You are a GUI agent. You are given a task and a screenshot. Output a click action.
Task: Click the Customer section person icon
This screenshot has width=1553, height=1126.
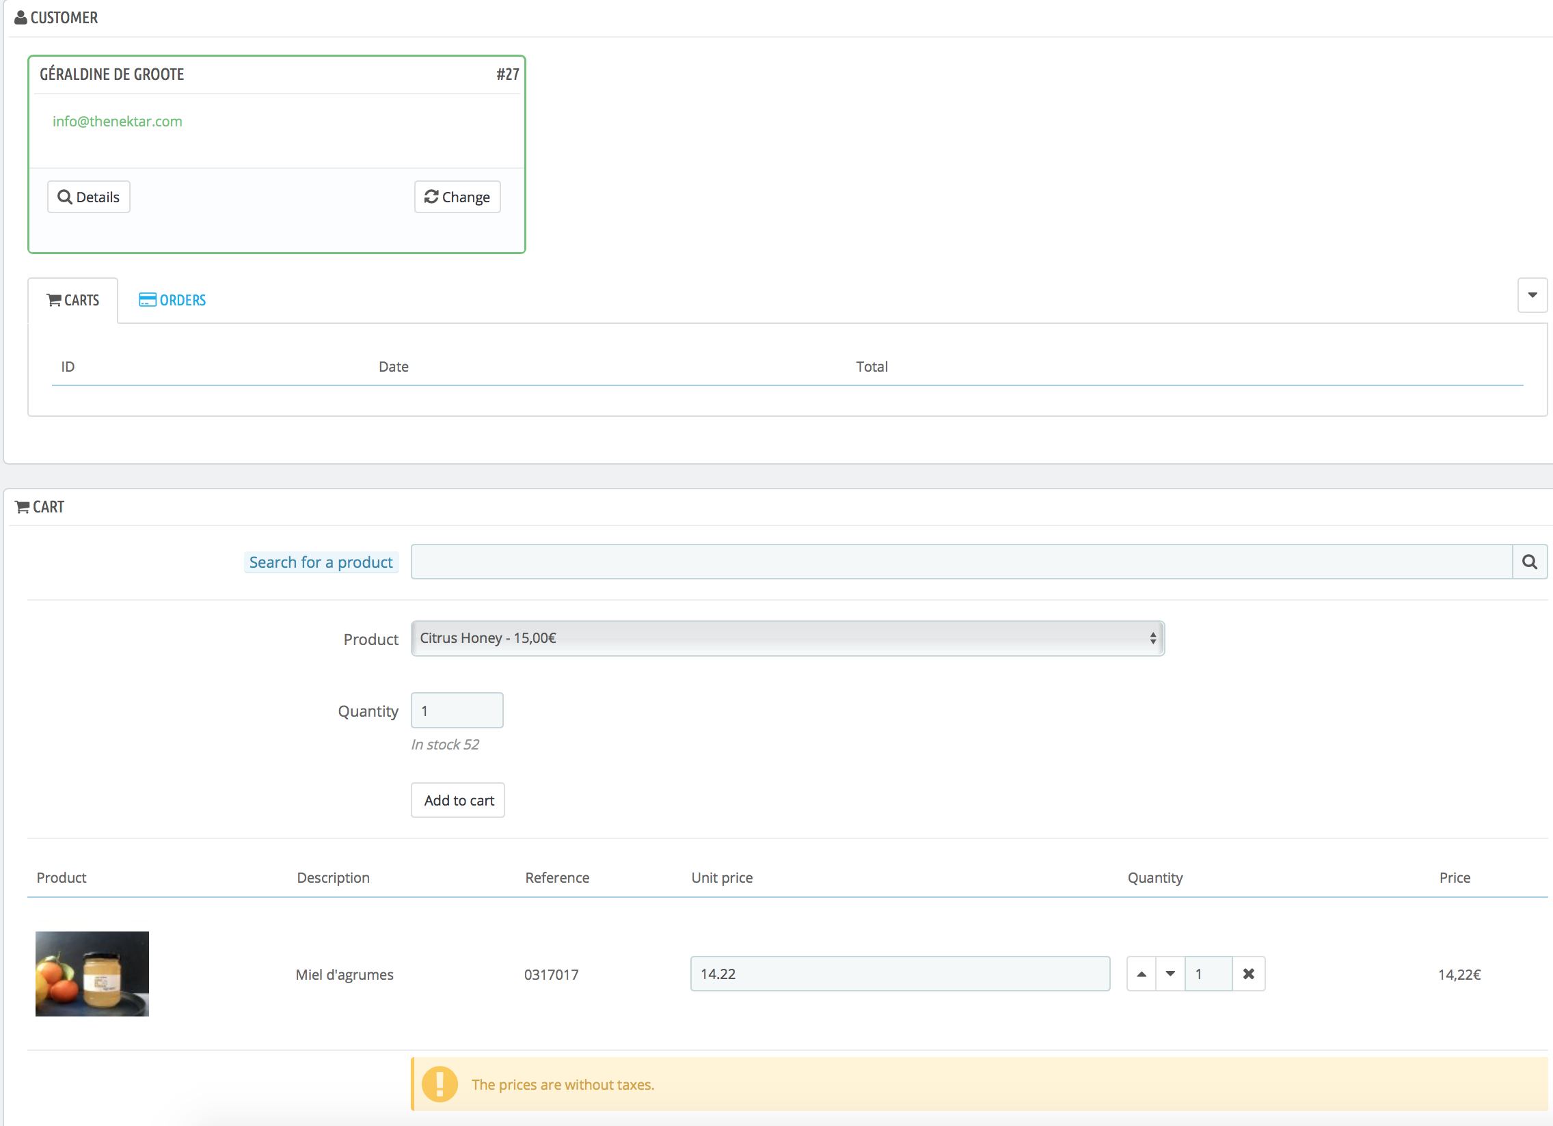21,18
